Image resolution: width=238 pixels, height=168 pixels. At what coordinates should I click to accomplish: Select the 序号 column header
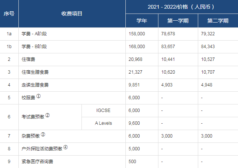click(9, 14)
